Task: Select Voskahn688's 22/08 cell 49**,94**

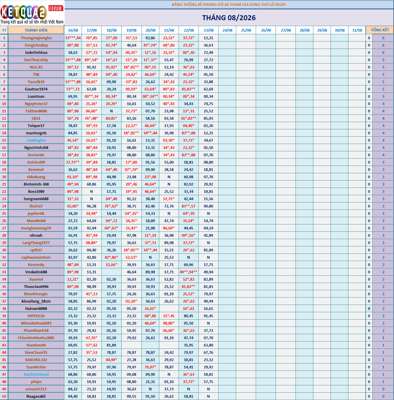Action: [189, 272]
